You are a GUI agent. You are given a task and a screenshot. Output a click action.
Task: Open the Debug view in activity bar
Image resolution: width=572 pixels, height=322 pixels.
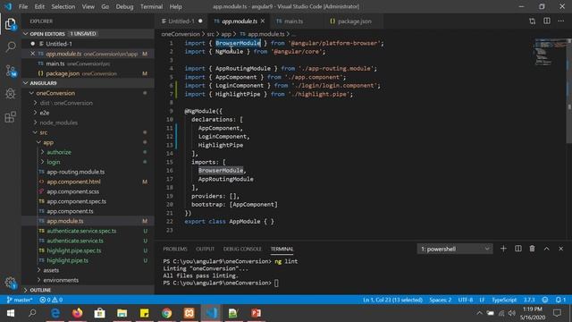pyautogui.click(x=10, y=94)
